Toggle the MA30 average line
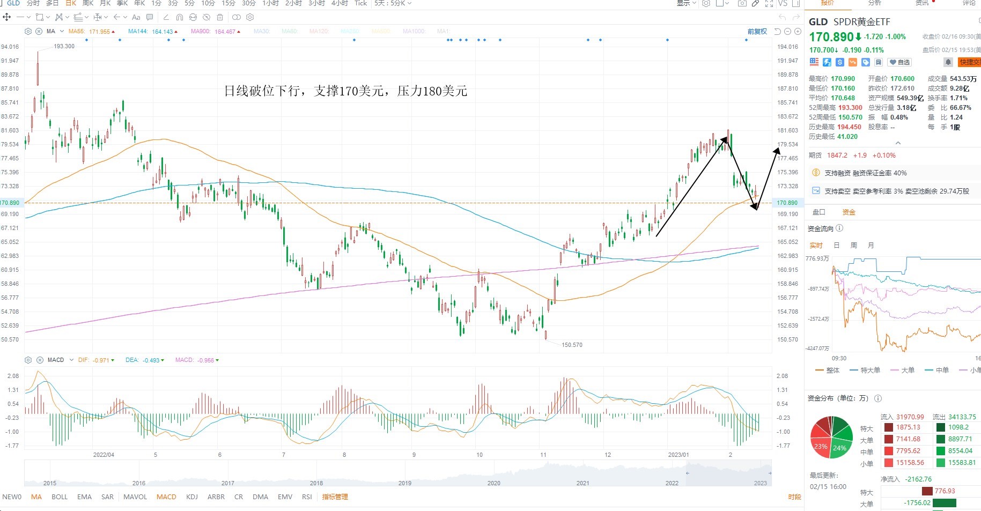 click(262, 32)
